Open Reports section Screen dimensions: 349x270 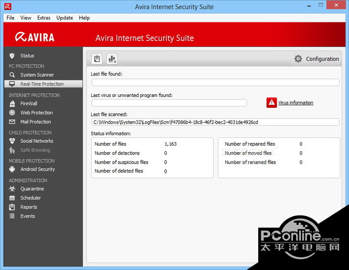pyautogui.click(x=29, y=207)
